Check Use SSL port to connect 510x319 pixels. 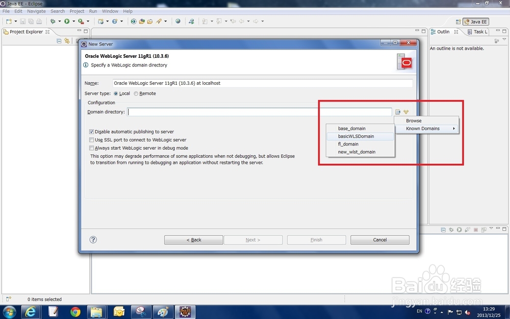[x=91, y=140]
